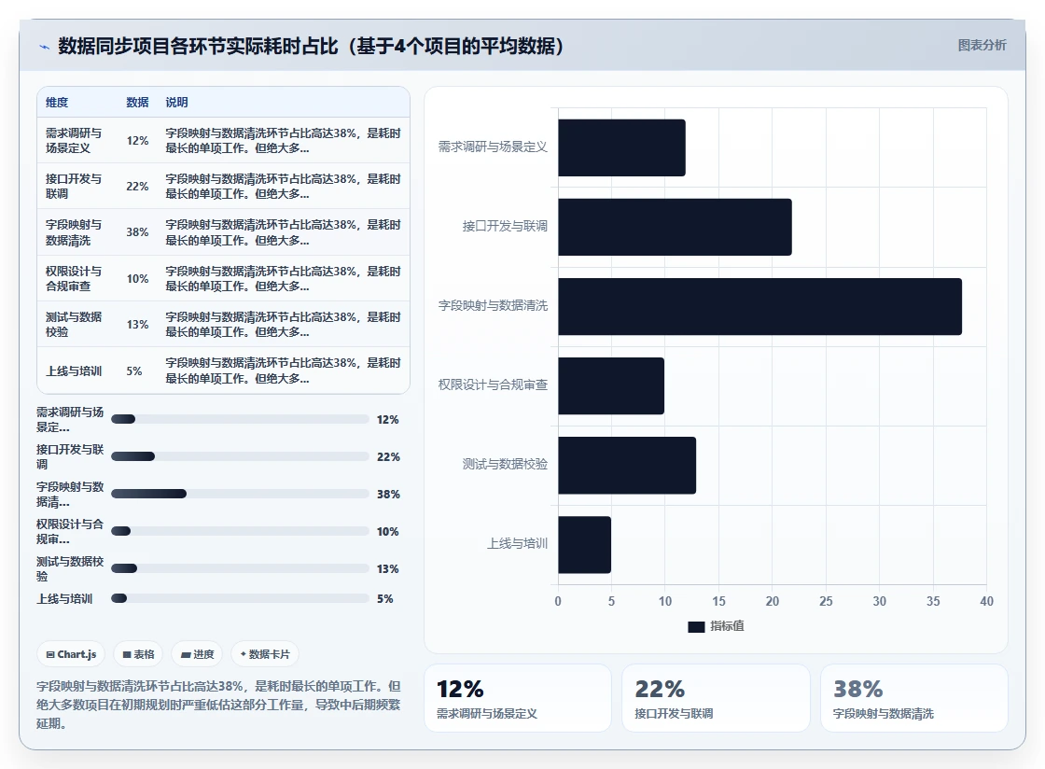This screenshot has width=1045, height=769.
Task: Click the 10% value in the table
Action: coord(137,278)
